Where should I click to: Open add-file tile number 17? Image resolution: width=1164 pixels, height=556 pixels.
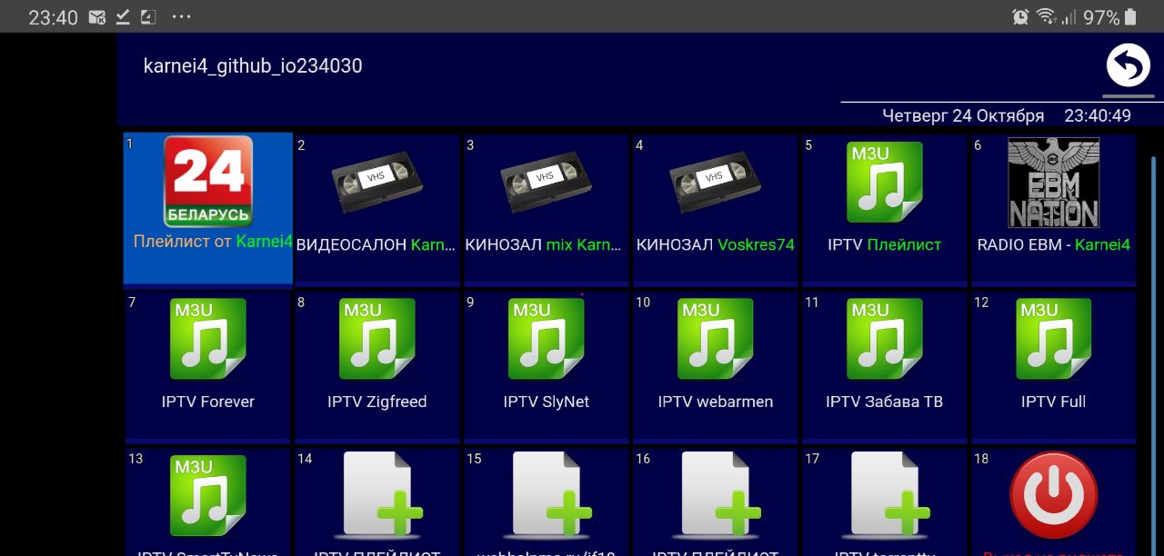click(x=885, y=502)
